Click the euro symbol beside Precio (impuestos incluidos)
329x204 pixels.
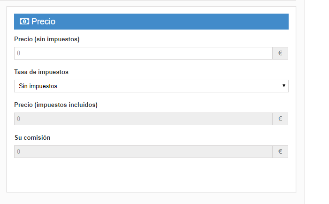(x=280, y=119)
